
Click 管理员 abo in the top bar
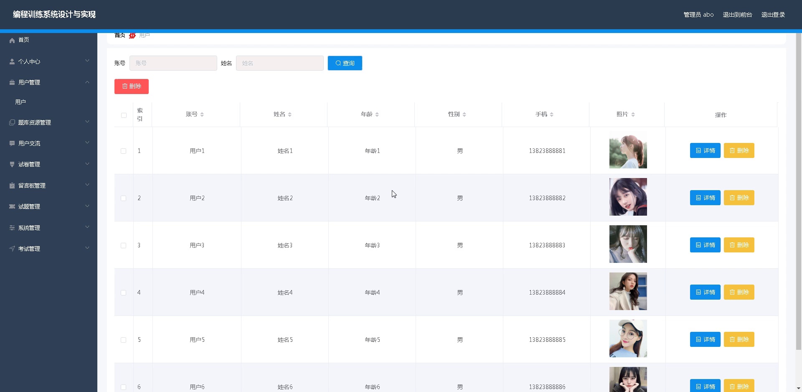(x=698, y=15)
